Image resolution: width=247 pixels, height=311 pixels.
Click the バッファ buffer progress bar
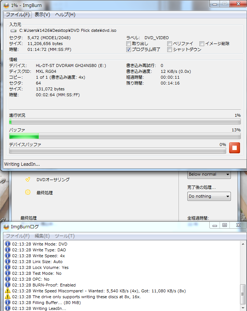point(125,136)
